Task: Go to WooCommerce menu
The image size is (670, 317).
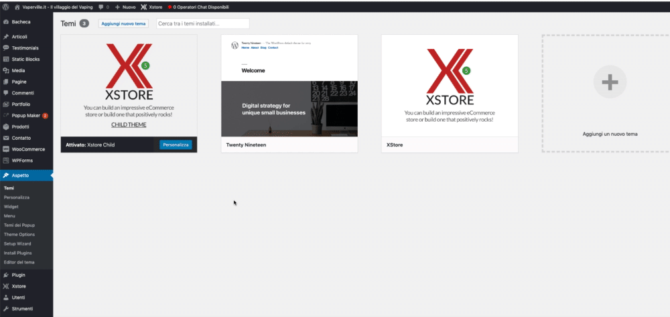Action: point(27,149)
